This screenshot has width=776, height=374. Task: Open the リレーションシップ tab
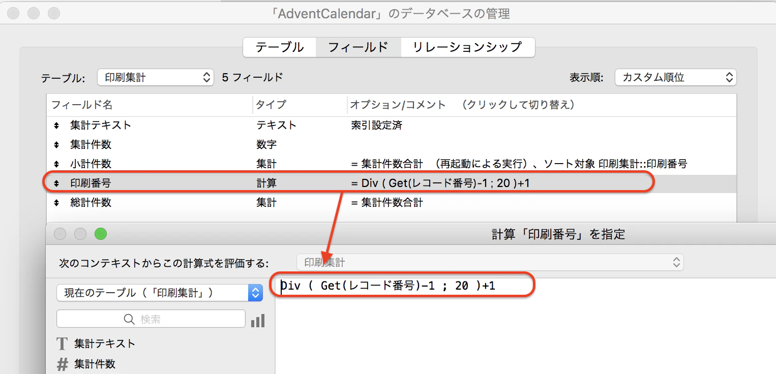coord(467,47)
